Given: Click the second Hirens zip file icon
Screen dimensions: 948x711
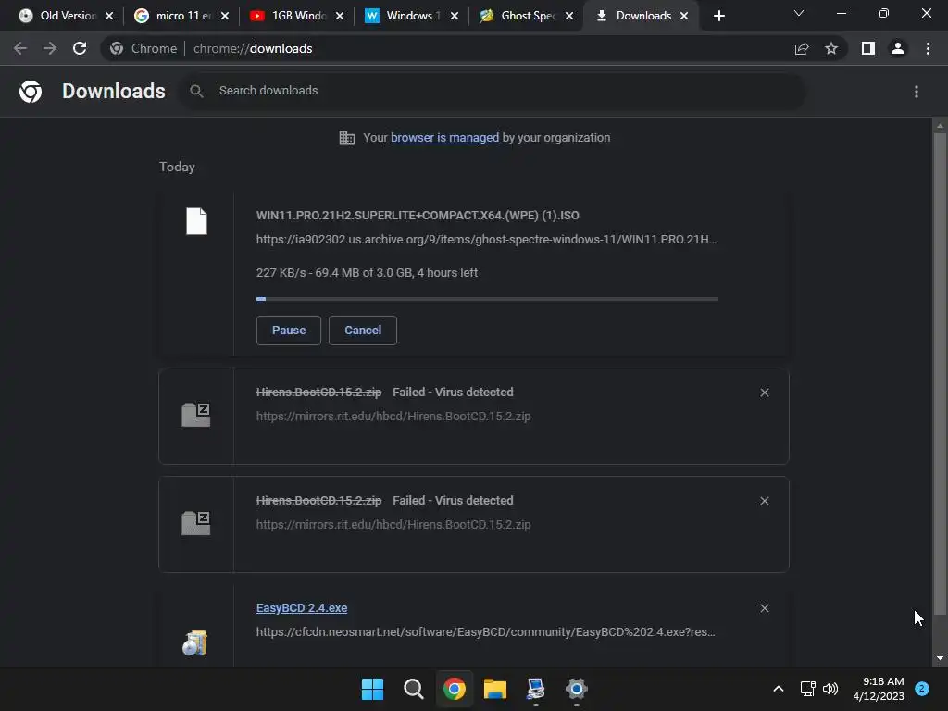Looking at the screenshot, I should [196, 523].
